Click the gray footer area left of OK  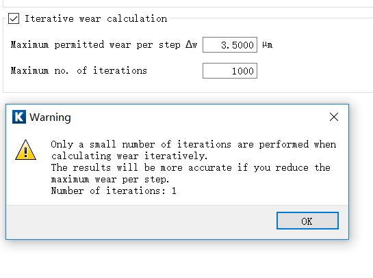(141, 222)
